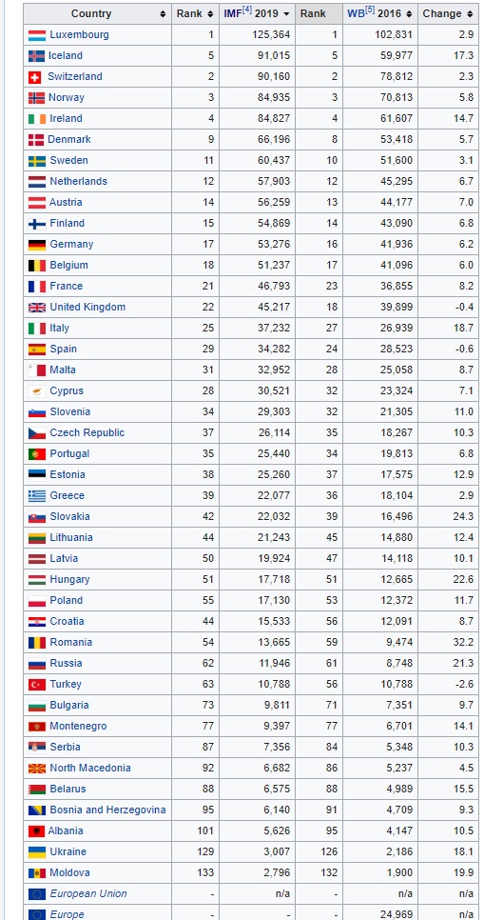
Task: Open the Bosnia and Herzegovina link
Action: [107, 810]
